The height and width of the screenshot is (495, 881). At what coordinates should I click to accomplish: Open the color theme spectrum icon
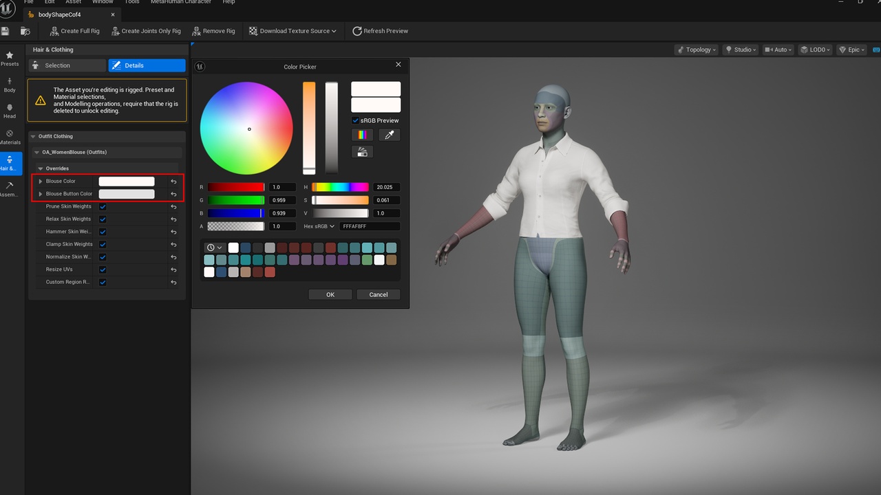[x=362, y=135]
